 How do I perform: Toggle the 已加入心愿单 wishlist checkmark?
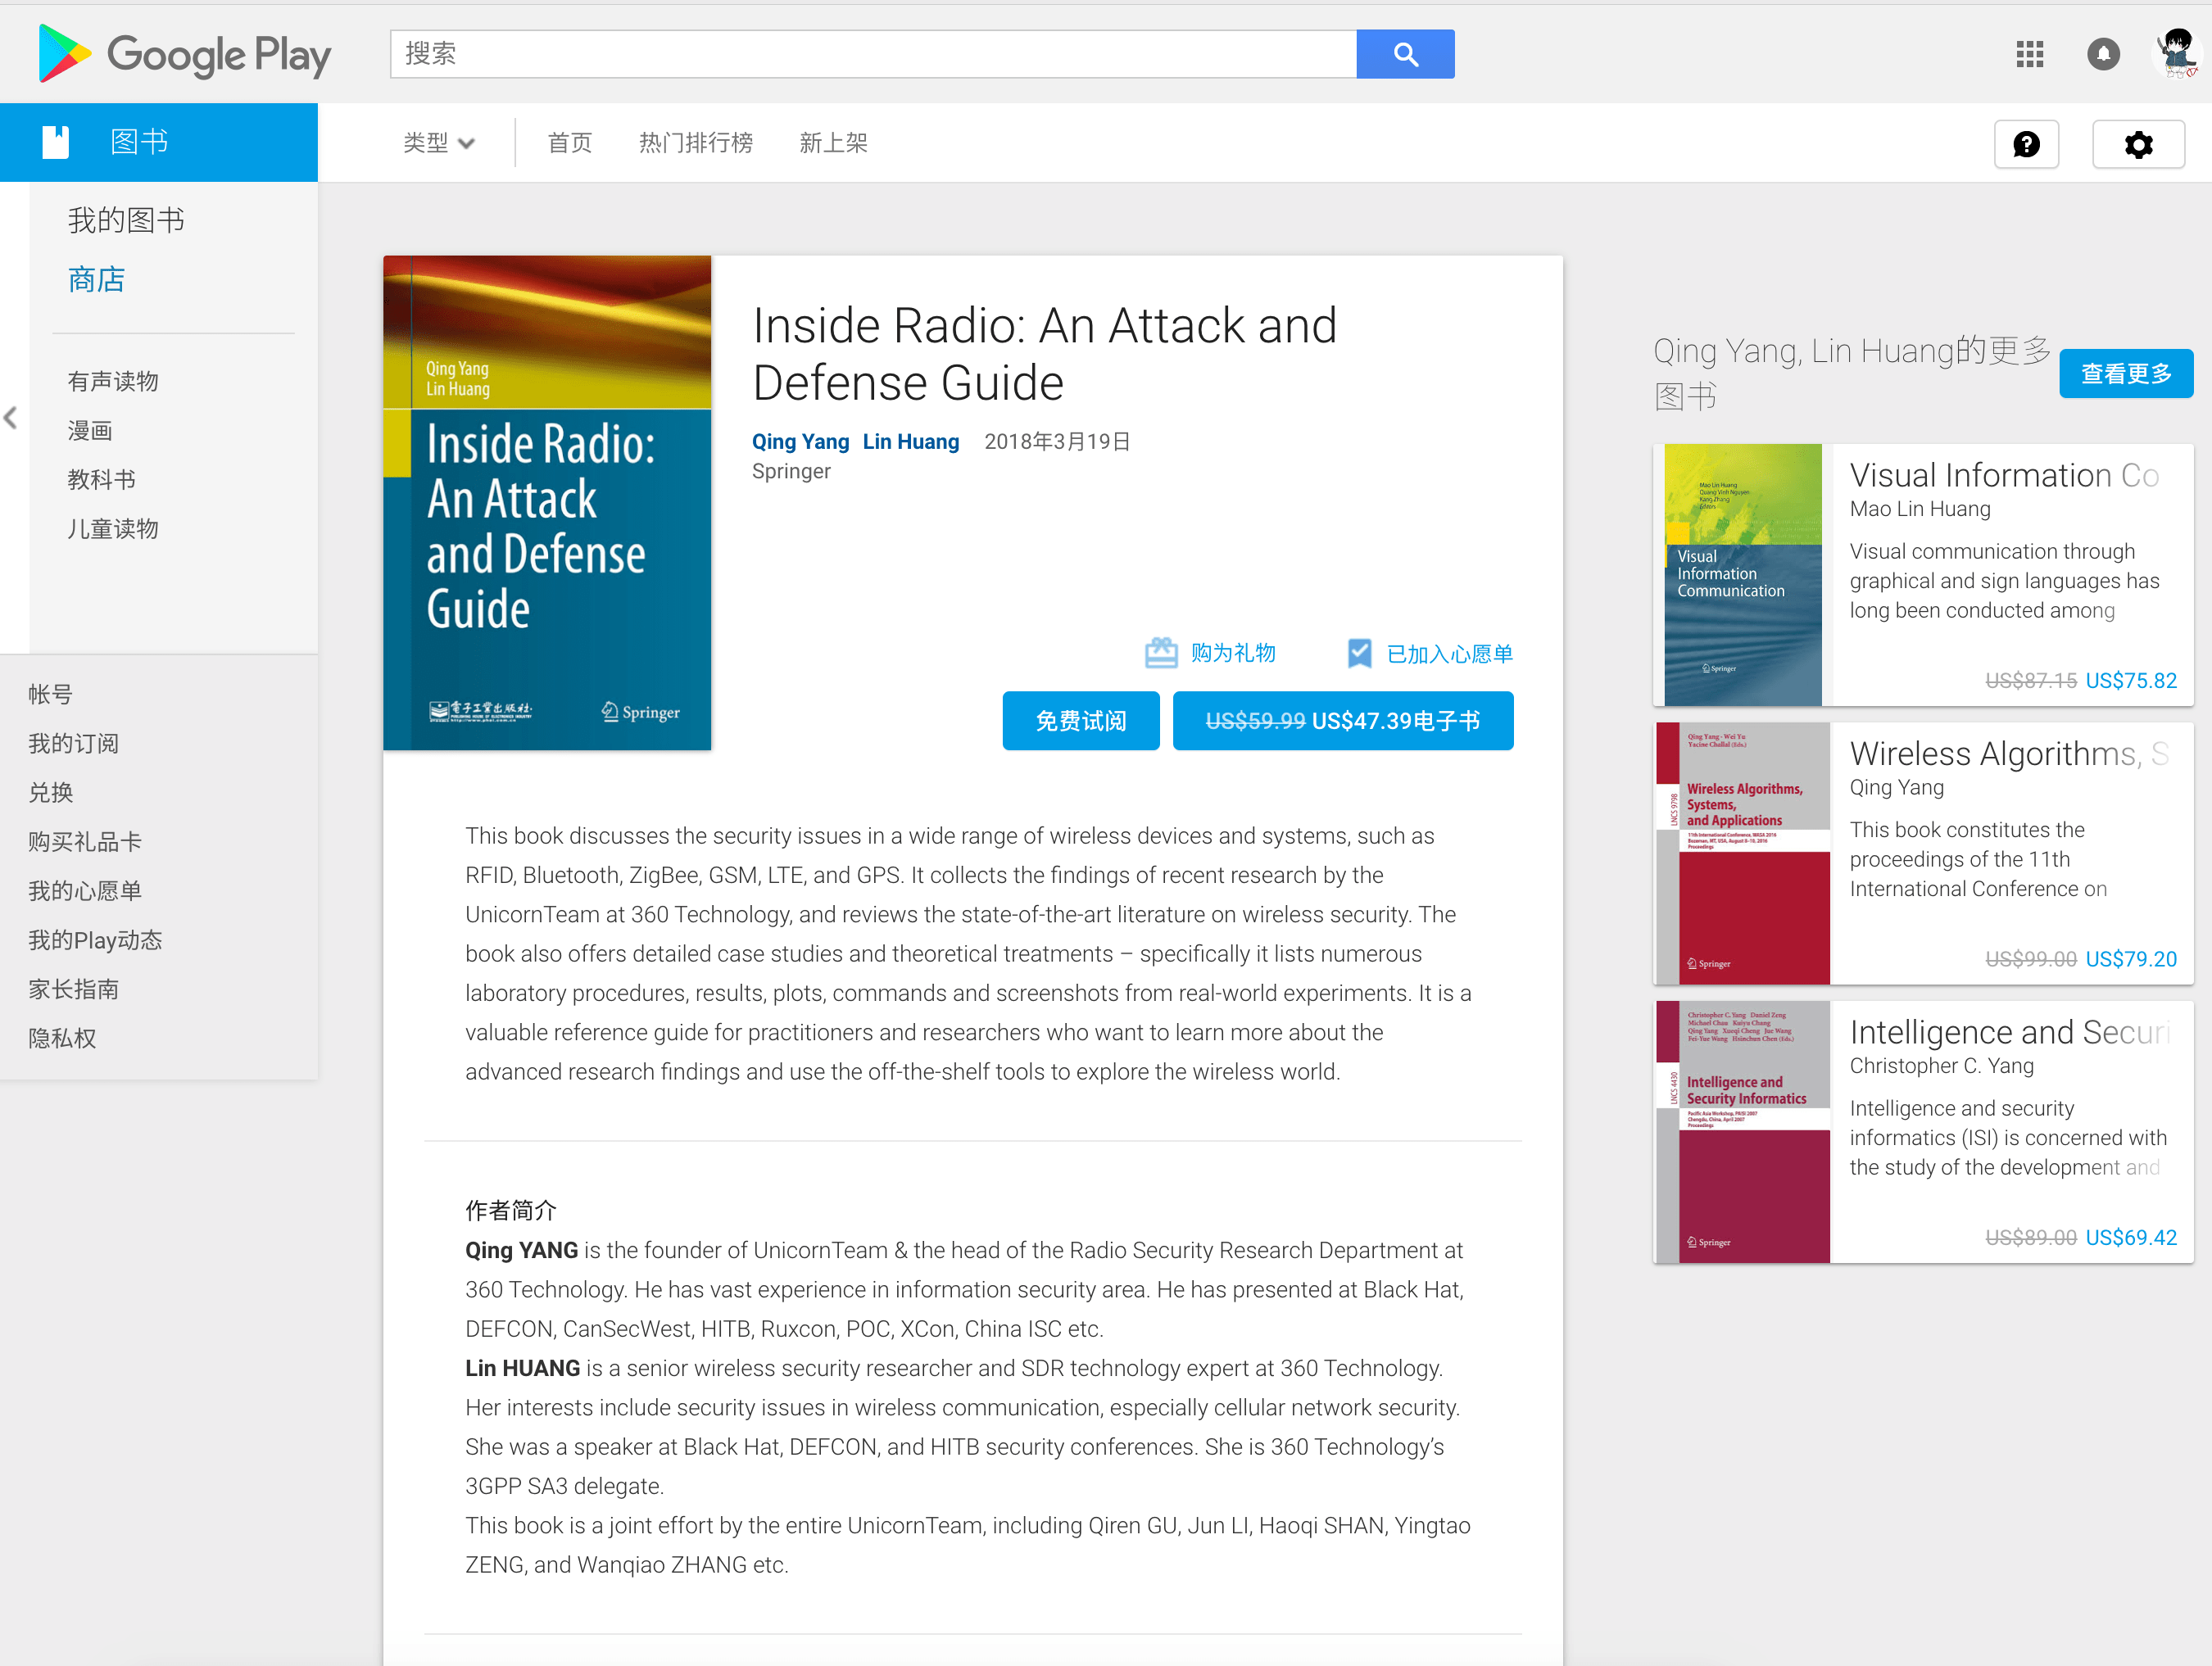[1359, 653]
